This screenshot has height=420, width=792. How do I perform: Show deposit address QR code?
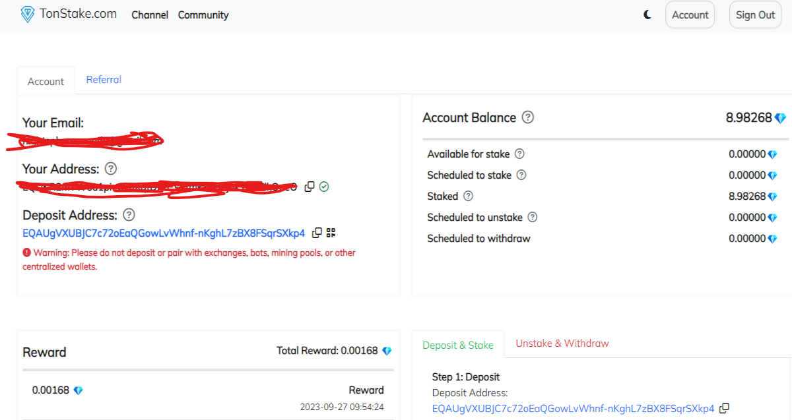[x=331, y=233]
